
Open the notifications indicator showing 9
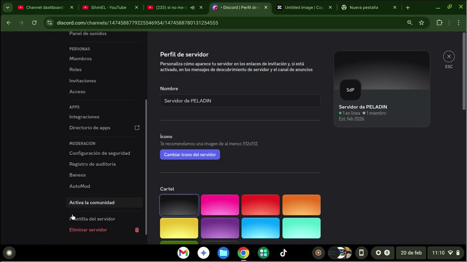[x=383, y=253]
